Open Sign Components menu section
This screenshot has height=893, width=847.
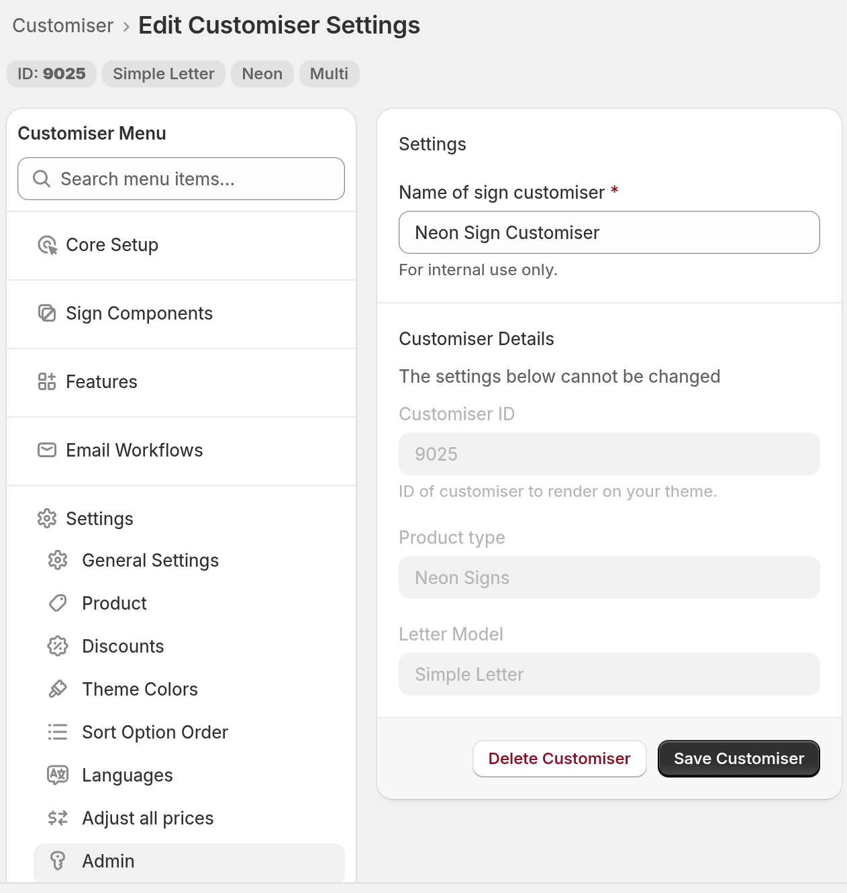pos(181,314)
